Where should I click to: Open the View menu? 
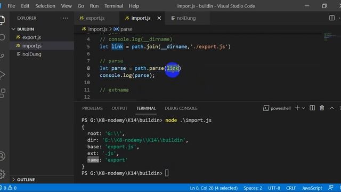66,6
